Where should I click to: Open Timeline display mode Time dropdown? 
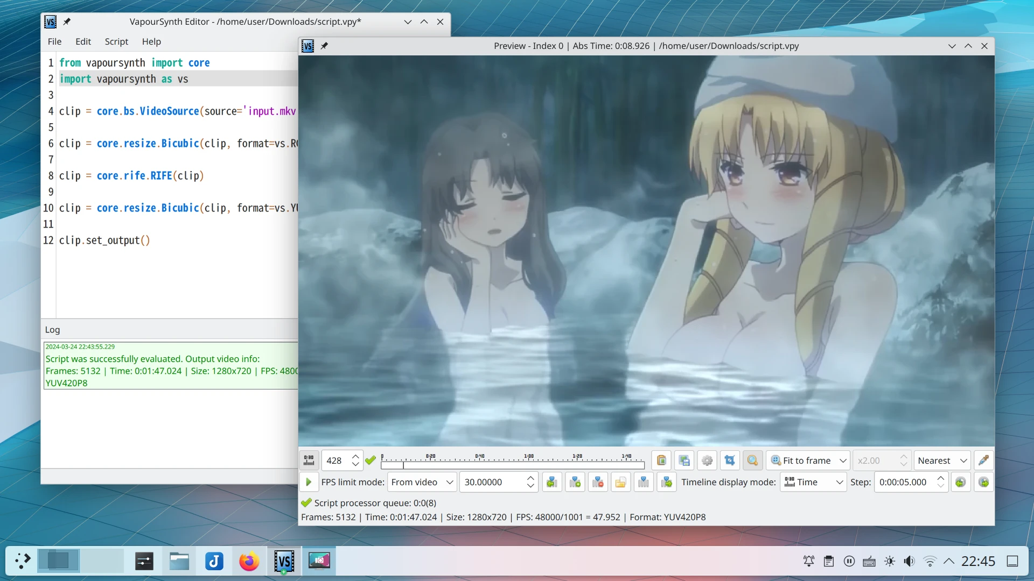coord(813,483)
